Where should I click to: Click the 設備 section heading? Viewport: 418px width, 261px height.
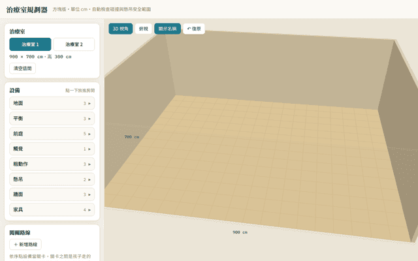coord(14,90)
